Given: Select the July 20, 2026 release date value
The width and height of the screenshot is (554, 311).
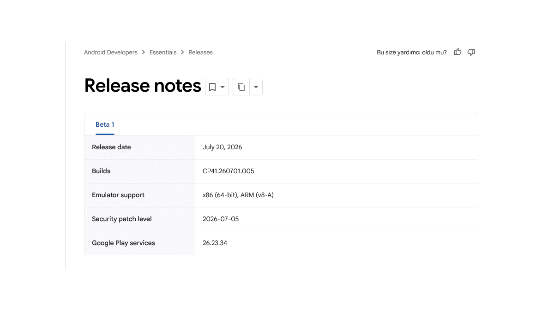Looking at the screenshot, I should point(222,147).
